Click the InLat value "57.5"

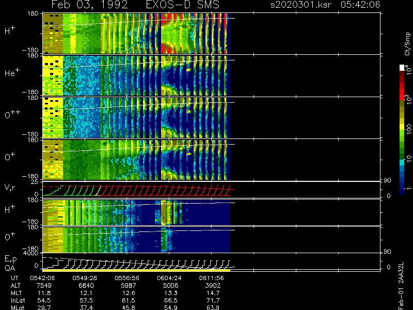pos(87,300)
